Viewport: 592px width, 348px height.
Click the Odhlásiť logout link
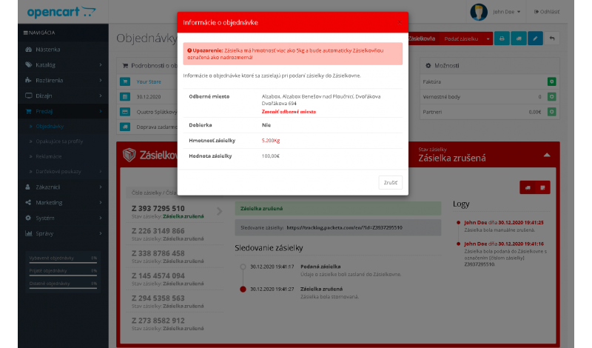click(x=547, y=12)
